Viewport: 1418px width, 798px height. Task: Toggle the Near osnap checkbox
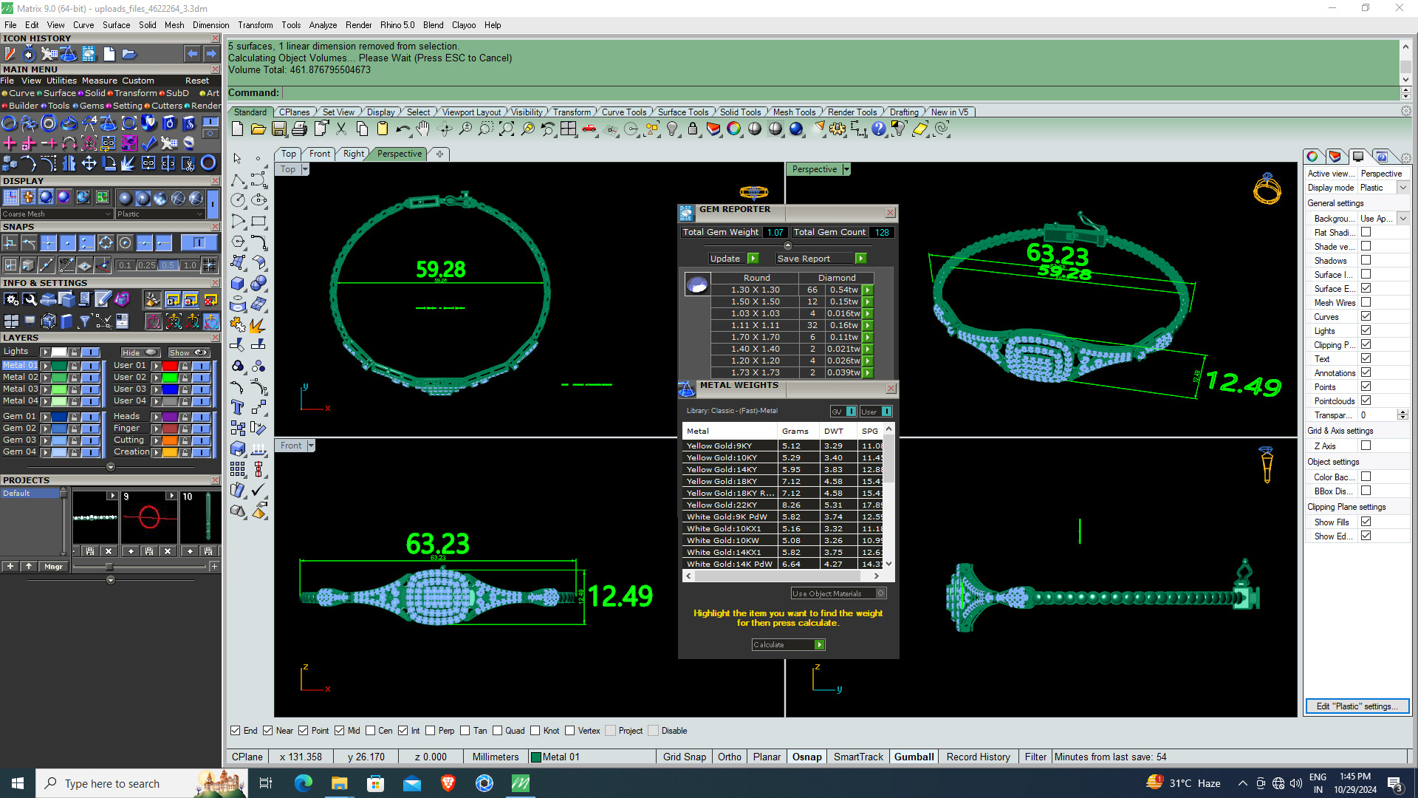click(x=268, y=731)
